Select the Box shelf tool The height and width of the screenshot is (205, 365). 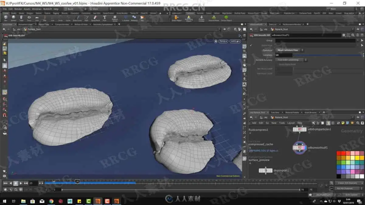point(6,18)
